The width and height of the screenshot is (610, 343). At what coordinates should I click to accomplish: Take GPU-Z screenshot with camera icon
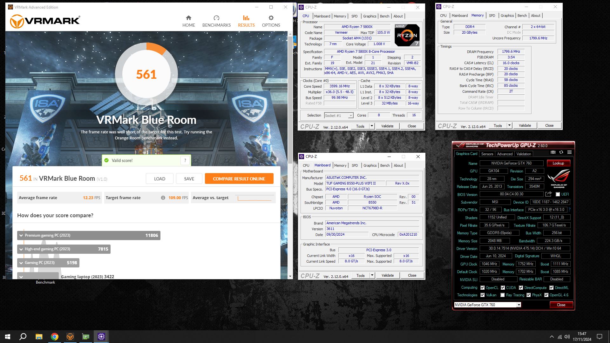[553, 152]
